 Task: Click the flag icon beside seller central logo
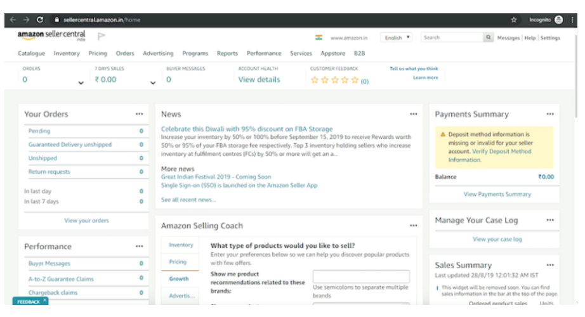pos(102,37)
